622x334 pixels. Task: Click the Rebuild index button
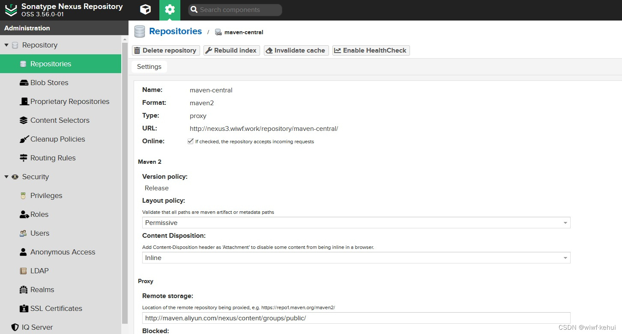point(231,50)
